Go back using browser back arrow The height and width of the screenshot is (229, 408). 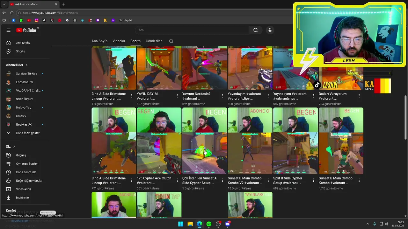point(4,13)
